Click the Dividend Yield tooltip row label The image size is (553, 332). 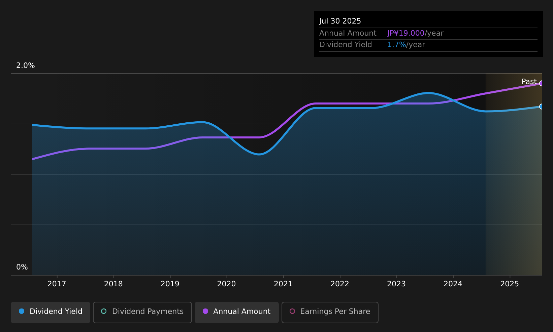[x=346, y=45]
